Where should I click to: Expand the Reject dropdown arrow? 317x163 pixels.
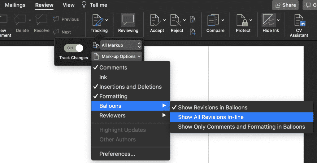[185, 20]
